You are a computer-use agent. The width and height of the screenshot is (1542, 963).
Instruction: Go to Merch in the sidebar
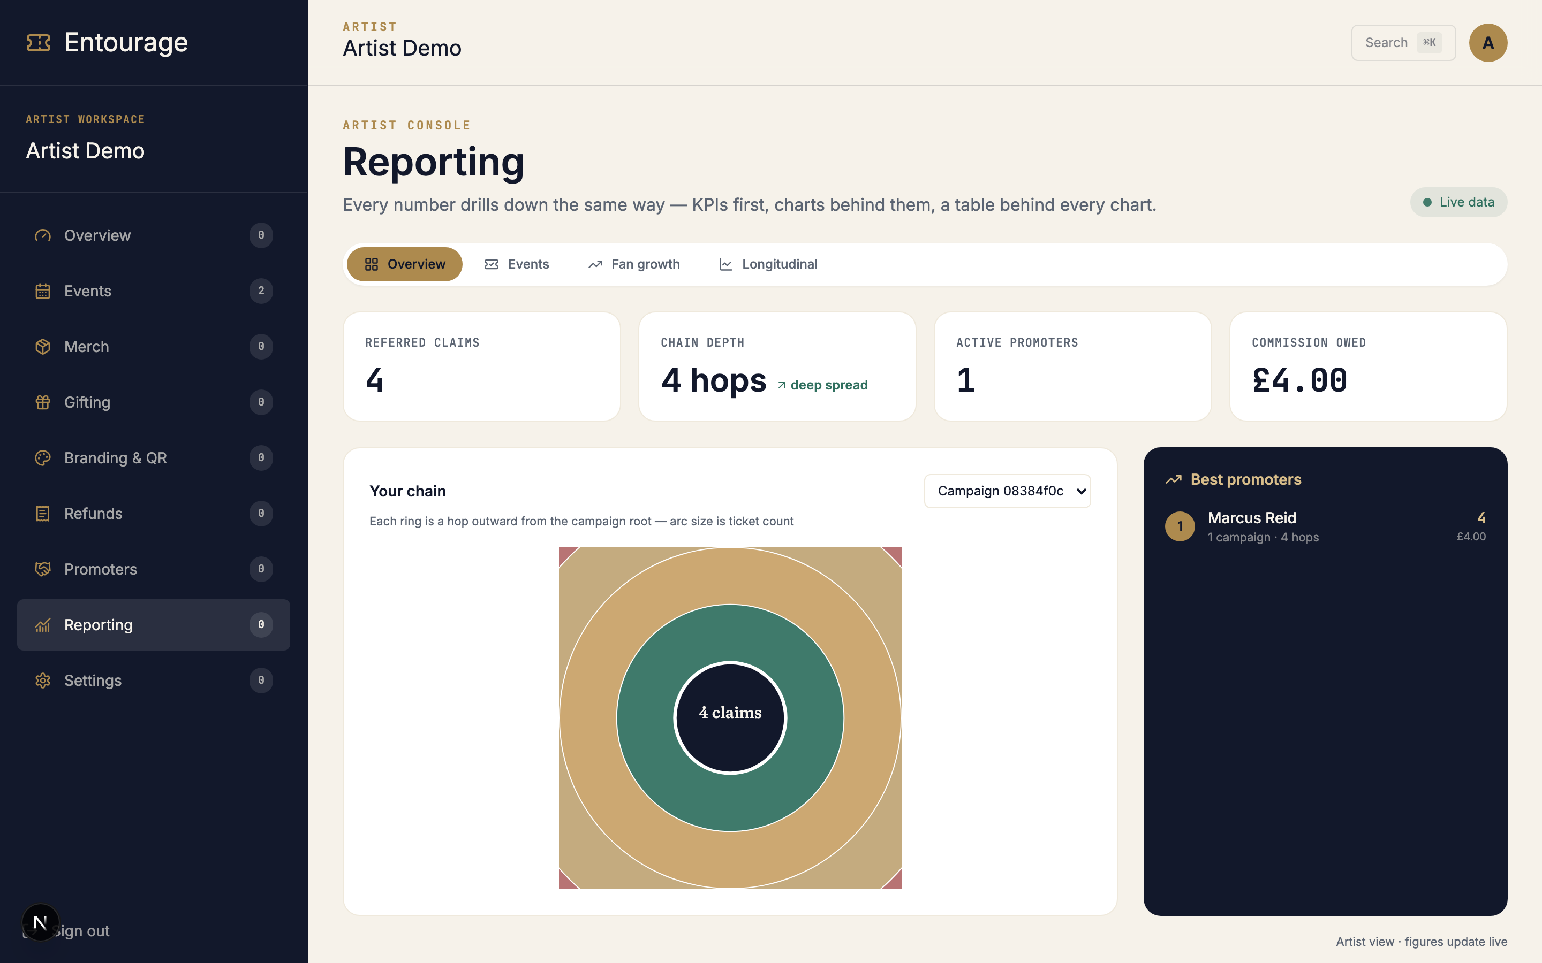pyautogui.click(x=154, y=347)
